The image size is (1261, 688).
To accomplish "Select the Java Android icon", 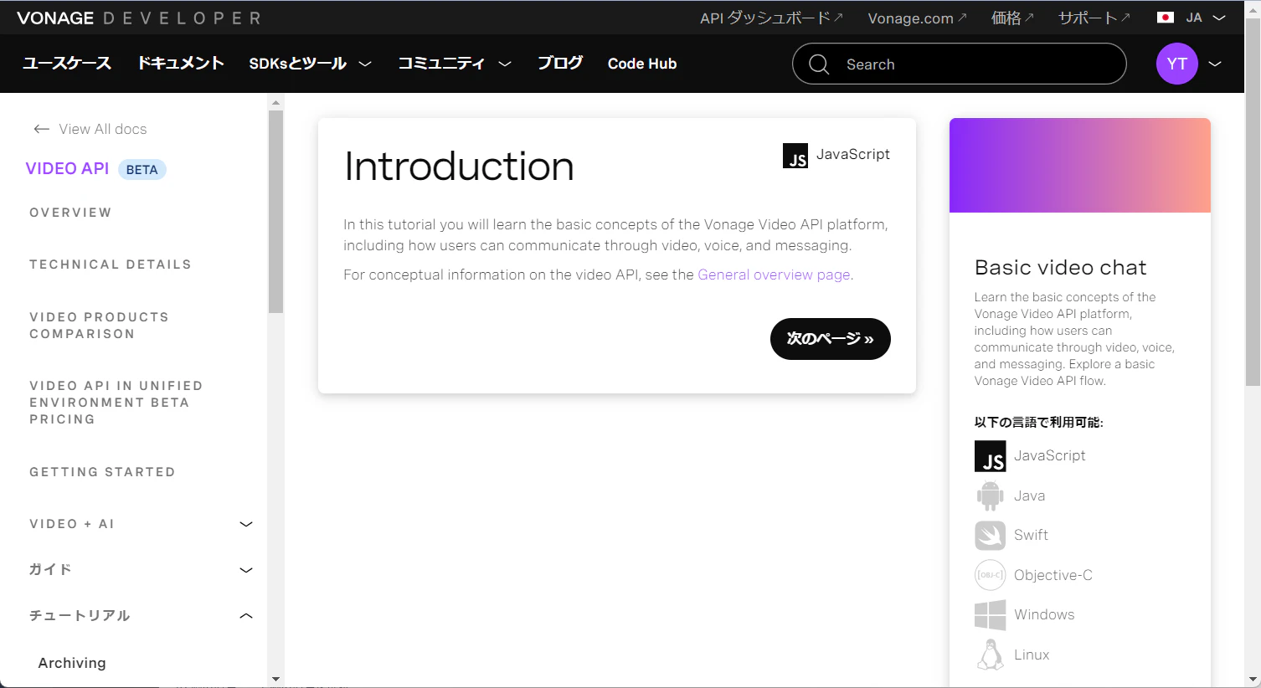I will [990, 495].
